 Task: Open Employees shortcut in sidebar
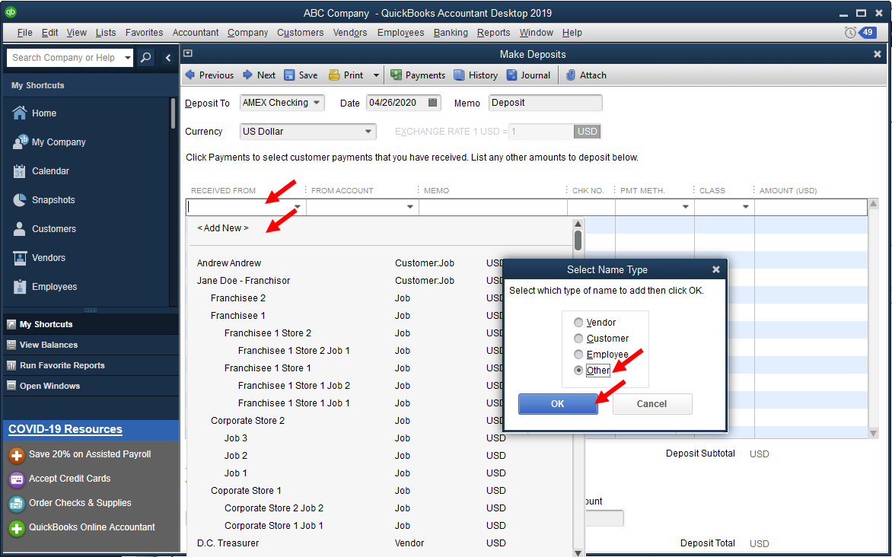coord(44,287)
